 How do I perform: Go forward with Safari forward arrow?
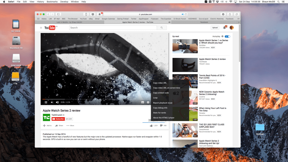[x=52, y=14]
